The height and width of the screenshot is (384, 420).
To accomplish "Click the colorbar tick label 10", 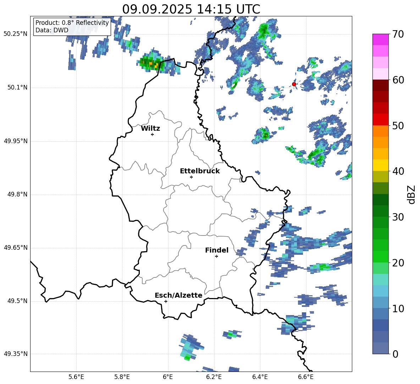I will (398, 308).
